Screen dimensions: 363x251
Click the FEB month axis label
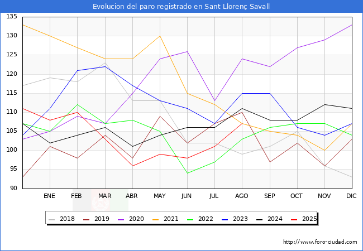coord(77,196)
